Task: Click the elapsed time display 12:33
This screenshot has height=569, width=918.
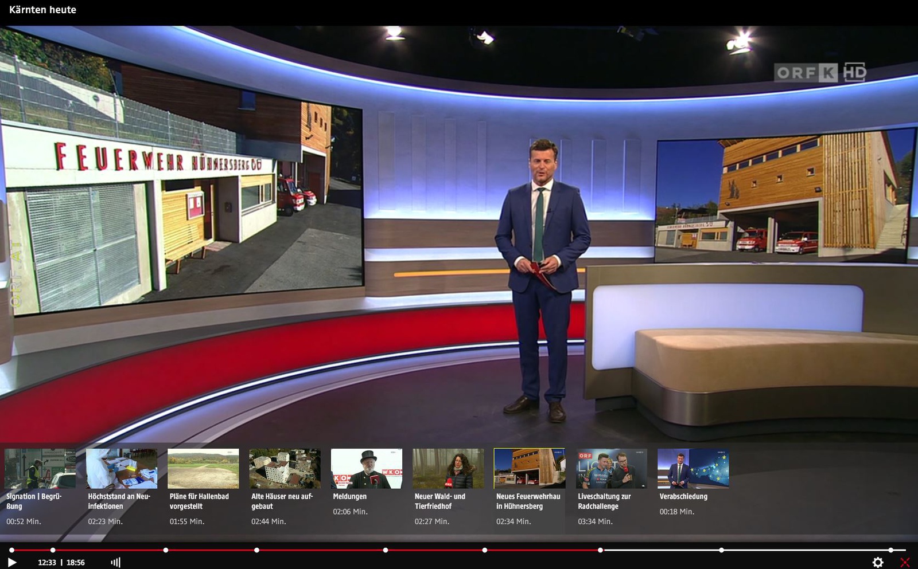Action: [x=47, y=563]
